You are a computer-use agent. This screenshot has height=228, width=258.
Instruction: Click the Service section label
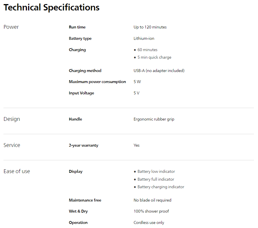pyautogui.click(x=12, y=145)
